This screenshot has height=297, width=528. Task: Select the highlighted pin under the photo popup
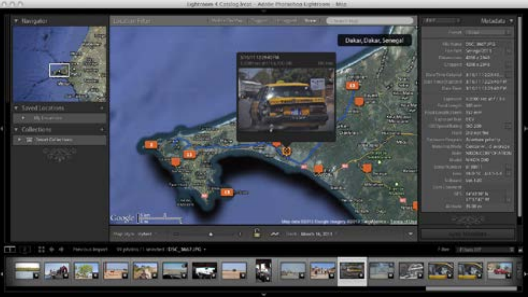[286, 150]
